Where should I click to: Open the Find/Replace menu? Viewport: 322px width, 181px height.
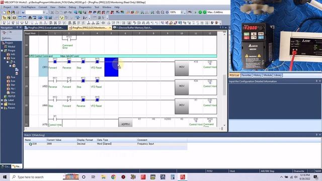point(28,7)
